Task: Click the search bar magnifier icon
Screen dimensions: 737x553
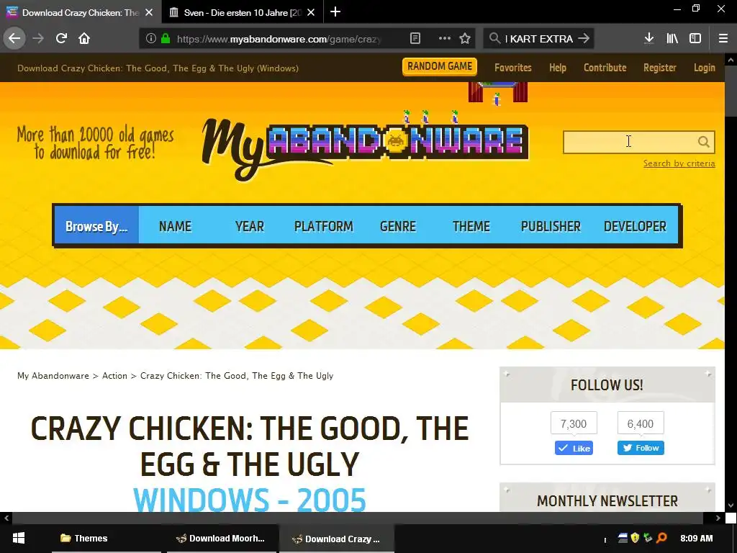Action: point(494,38)
